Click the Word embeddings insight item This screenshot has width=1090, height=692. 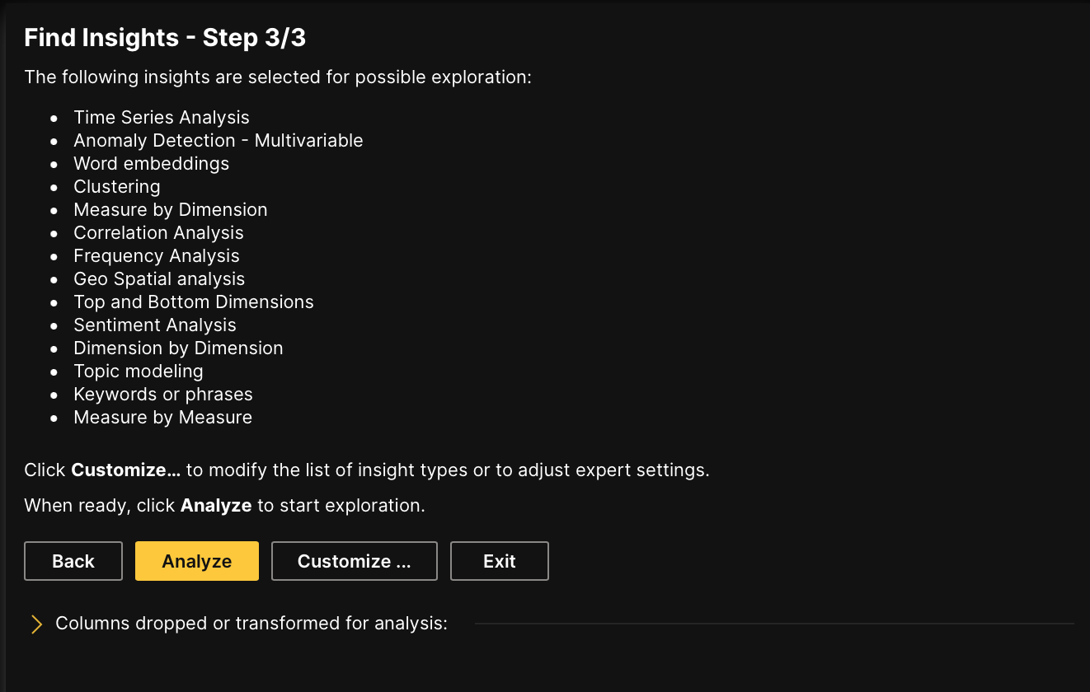point(152,164)
